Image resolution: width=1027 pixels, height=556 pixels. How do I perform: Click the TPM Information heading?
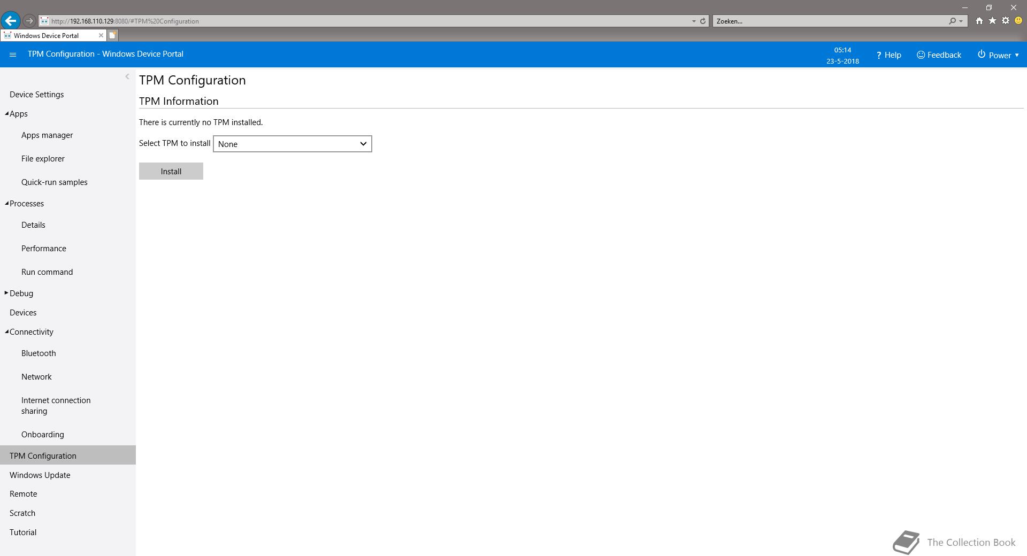tap(179, 101)
